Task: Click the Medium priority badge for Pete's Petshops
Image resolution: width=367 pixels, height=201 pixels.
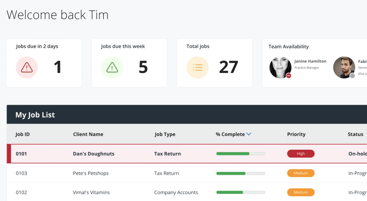Action: point(301,173)
